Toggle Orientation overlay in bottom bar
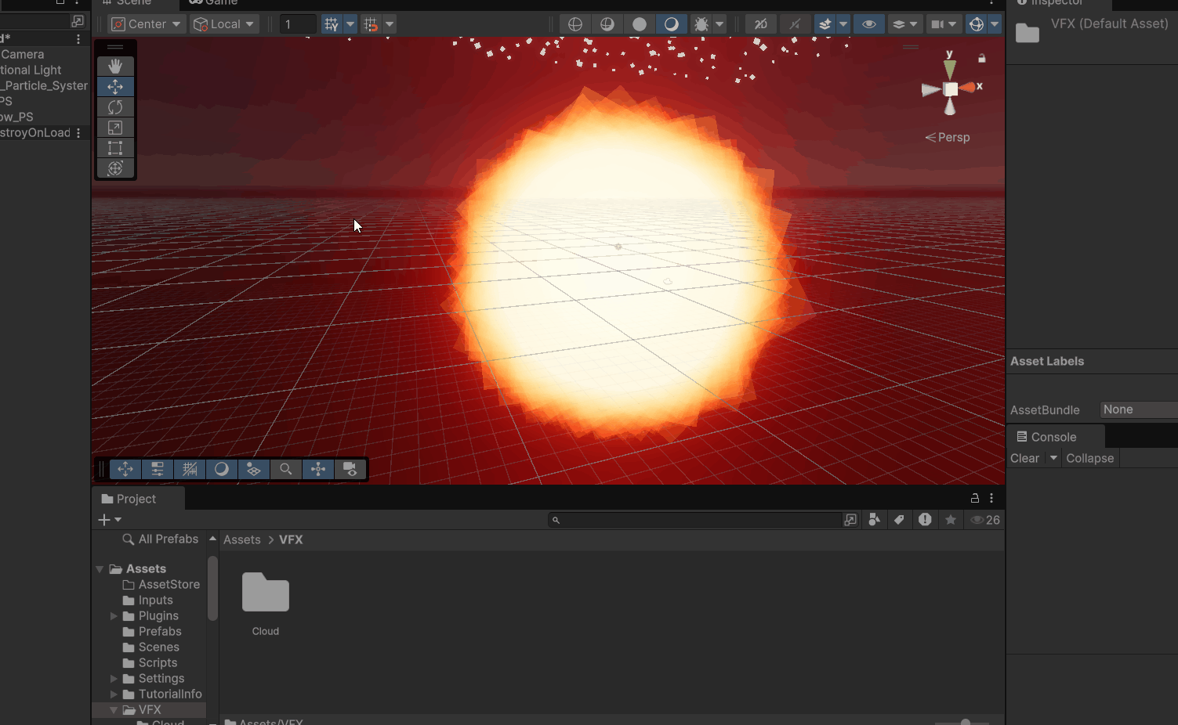1178x725 pixels. (318, 469)
